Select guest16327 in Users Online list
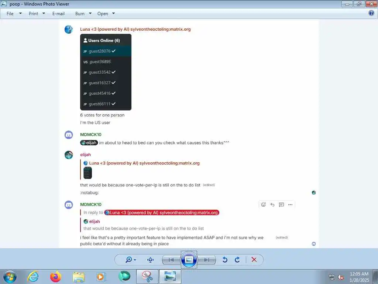This screenshot has height=284, width=378. (106, 83)
